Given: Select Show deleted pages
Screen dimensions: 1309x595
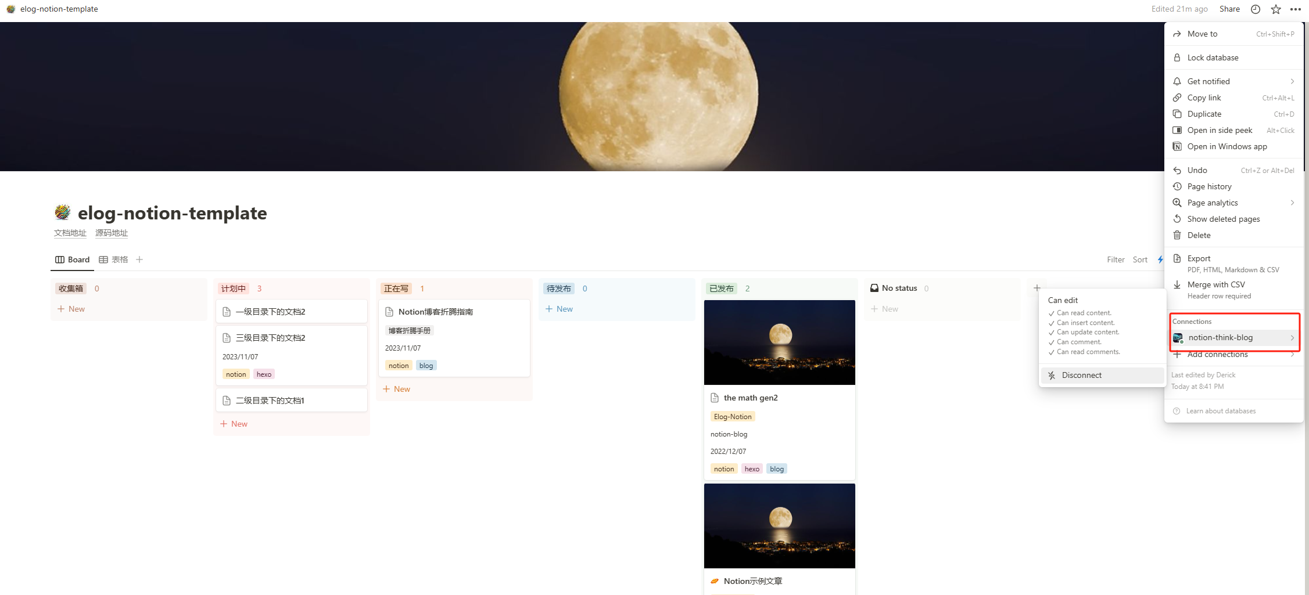Looking at the screenshot, I should click(x=1234, y=219).
